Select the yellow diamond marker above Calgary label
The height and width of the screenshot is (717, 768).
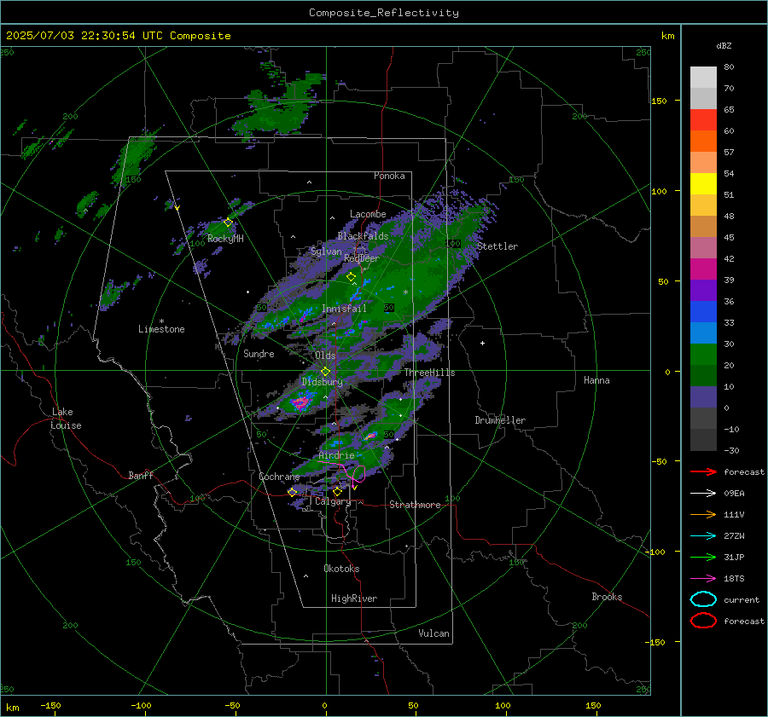click(337, 491)
